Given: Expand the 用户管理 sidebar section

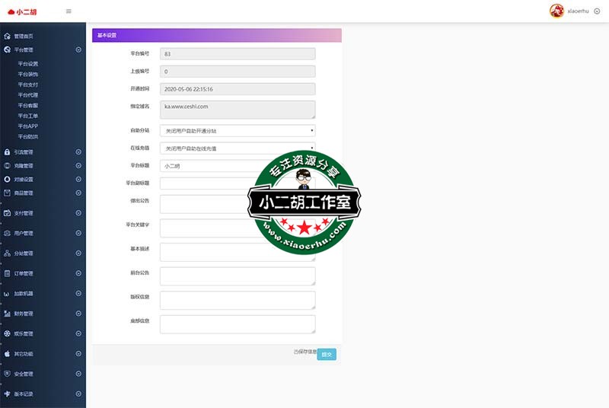Looking at the screenshot, I should tap(78, 233).
